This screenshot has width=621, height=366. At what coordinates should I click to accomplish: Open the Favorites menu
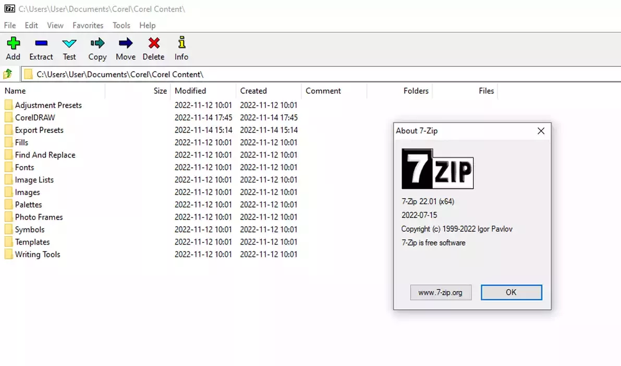[88, 26]
